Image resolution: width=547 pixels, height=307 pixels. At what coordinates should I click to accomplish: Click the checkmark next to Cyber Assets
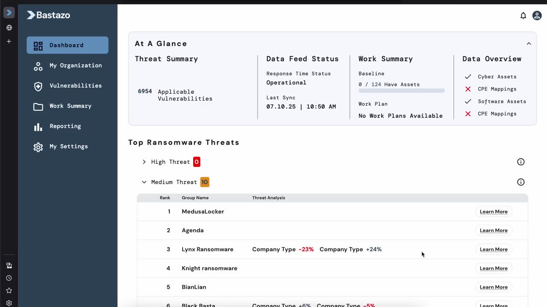[468, 77]
